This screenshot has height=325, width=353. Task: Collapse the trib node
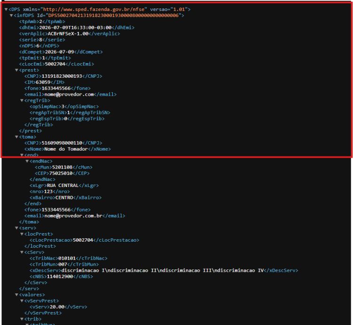pos(22,319)
